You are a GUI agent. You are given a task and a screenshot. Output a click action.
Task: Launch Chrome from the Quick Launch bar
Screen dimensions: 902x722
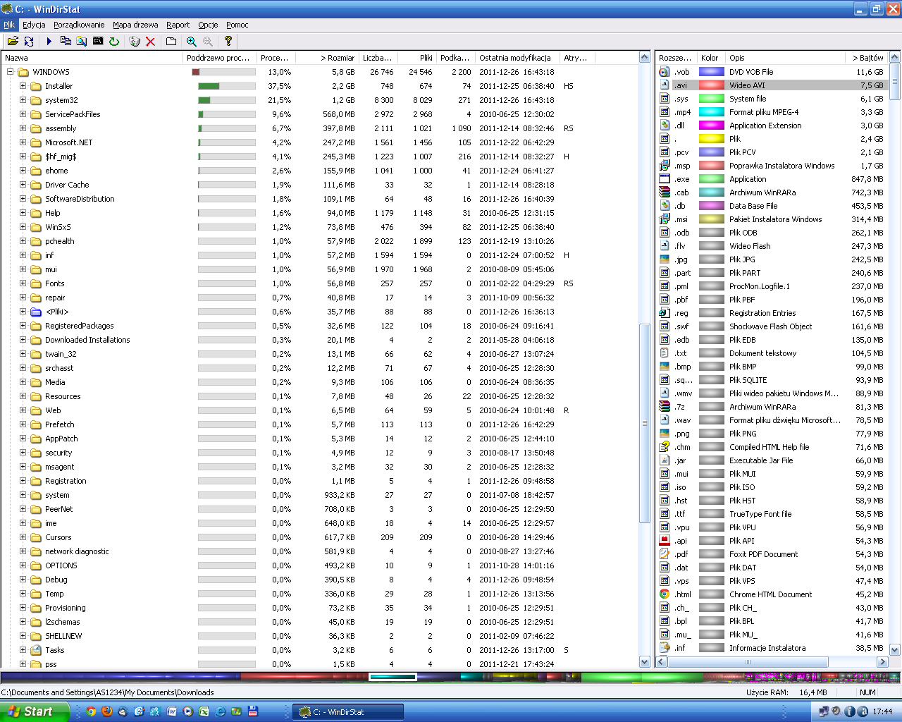pos(91,712)
